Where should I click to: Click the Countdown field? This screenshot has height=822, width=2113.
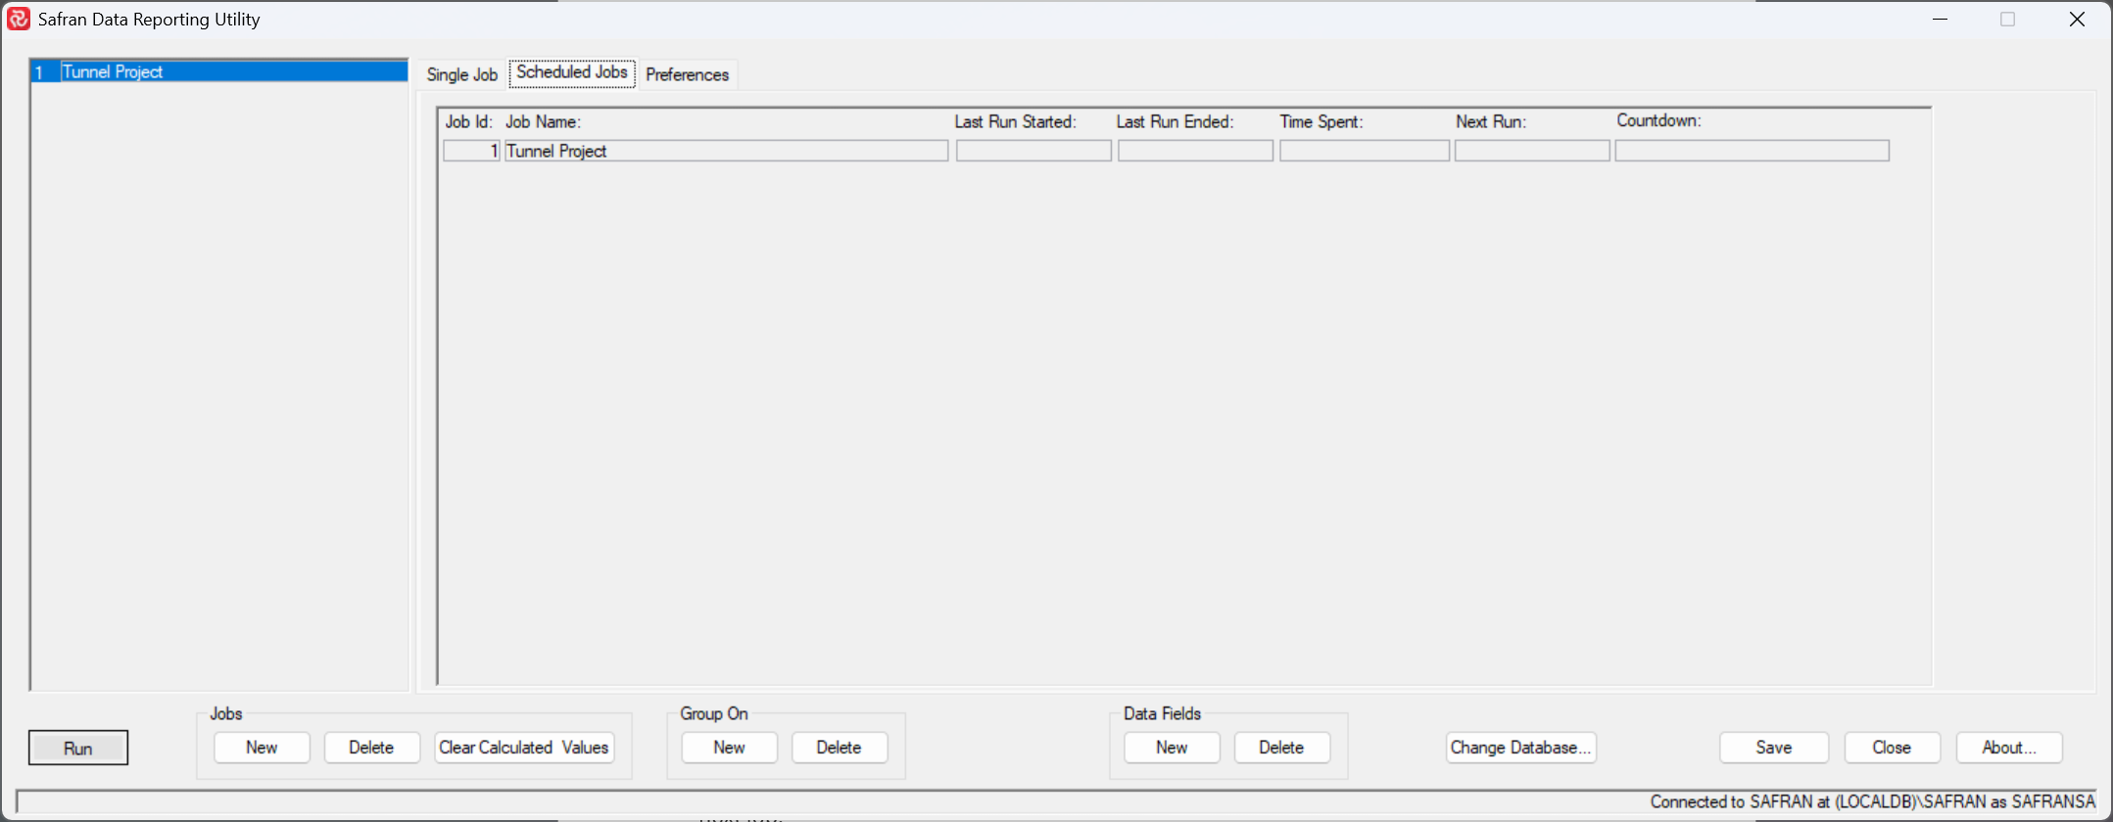pyautogui.click(x=1752, y=151)
